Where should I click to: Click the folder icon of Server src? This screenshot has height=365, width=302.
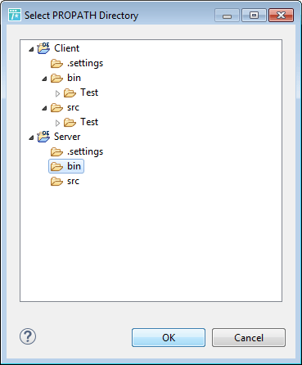pyautogui.click(x=56, y=182)
